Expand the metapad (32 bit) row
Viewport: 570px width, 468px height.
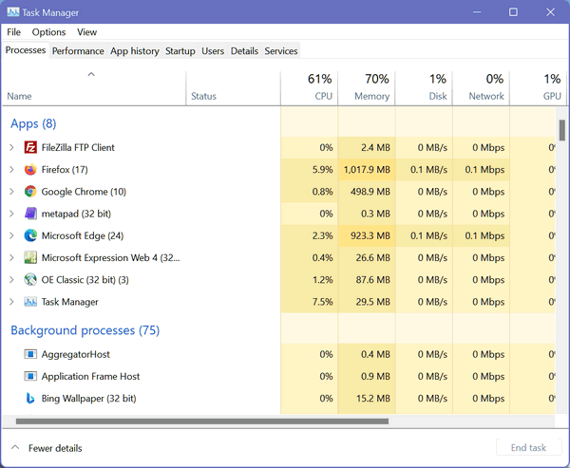point(11,214)
